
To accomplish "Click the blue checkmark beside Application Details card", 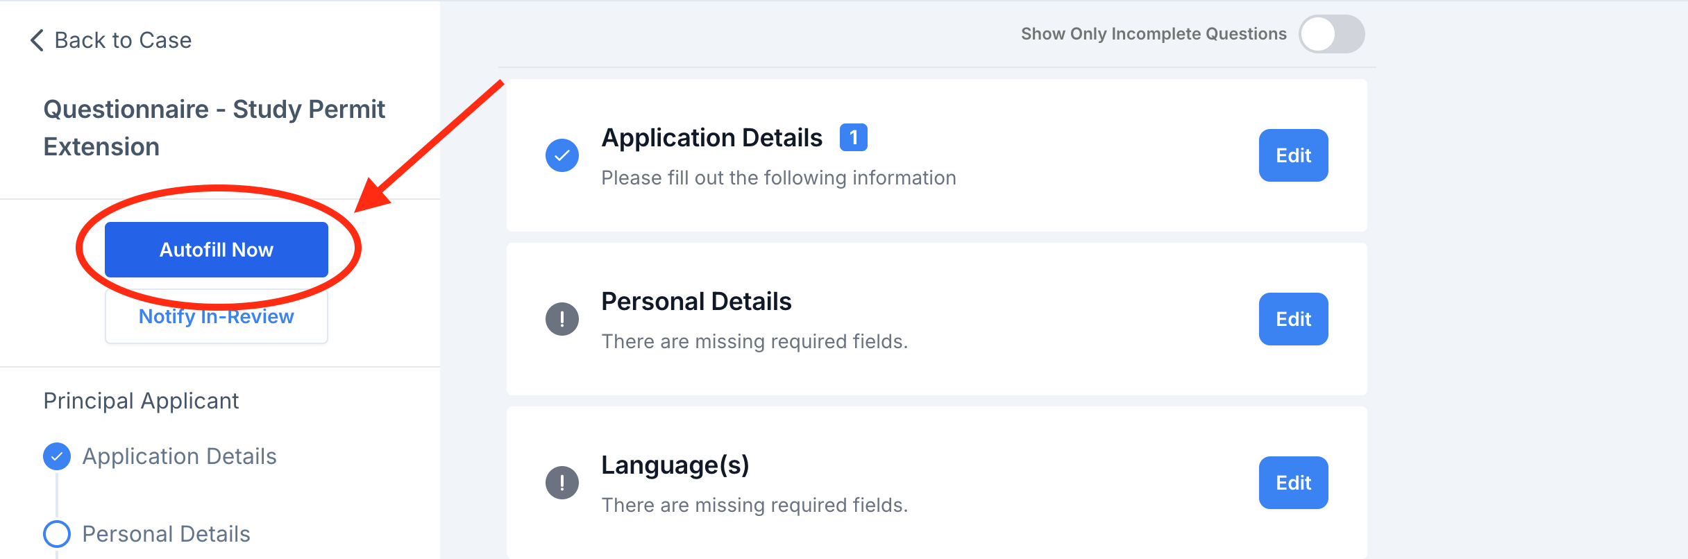I will [x=562, y=155].
